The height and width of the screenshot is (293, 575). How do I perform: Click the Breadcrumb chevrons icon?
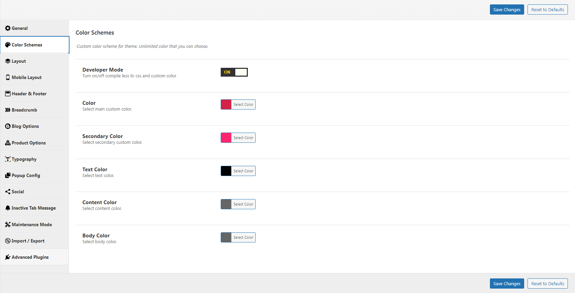coord(8,110)
